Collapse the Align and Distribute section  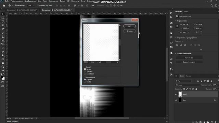click(176, 38)
